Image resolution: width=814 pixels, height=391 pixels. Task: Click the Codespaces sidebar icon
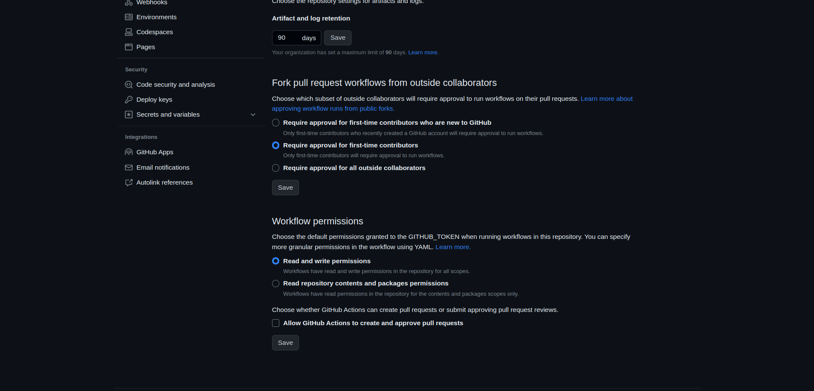pos(129,32)
